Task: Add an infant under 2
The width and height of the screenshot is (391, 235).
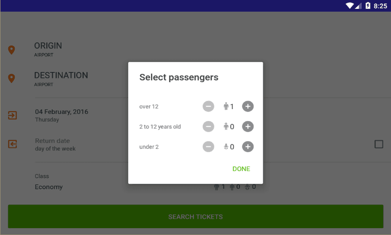Action: [x=248, y=146]
